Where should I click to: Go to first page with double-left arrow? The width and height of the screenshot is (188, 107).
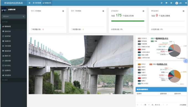138,105
